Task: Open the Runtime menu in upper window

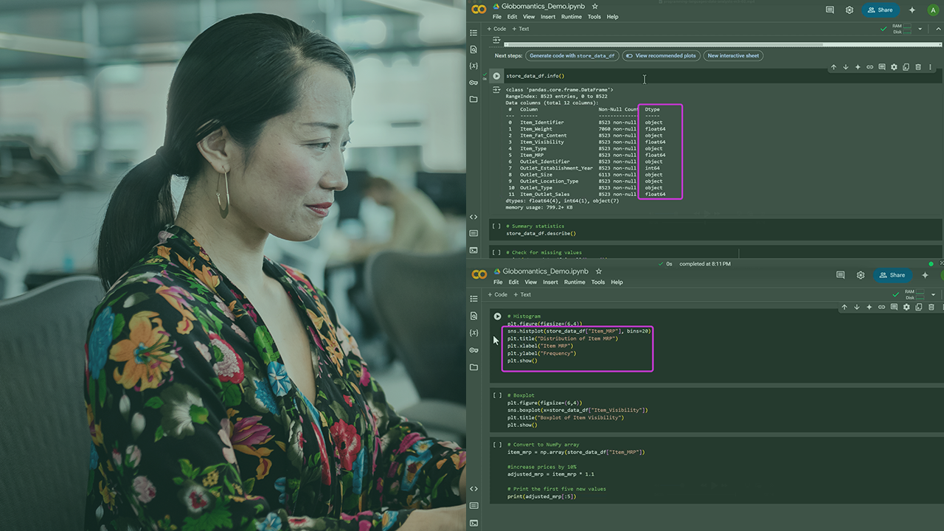Action: point(572,17)
